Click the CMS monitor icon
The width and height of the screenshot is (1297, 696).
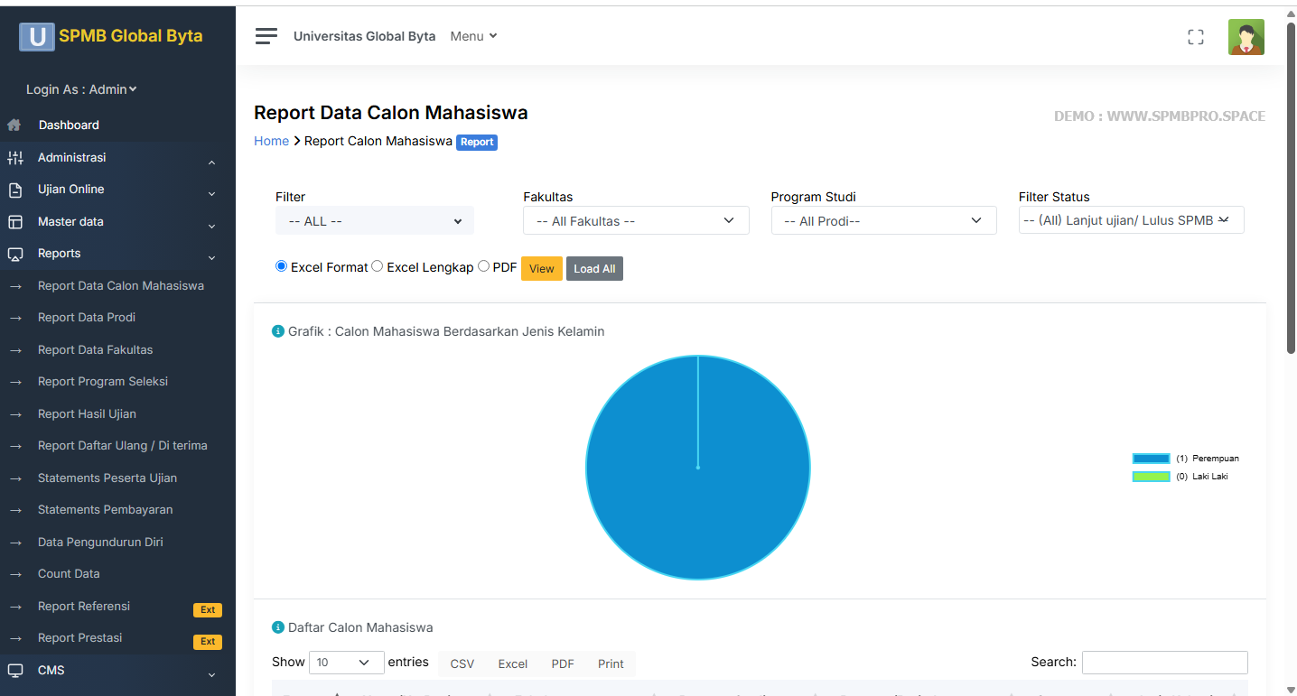15,671
